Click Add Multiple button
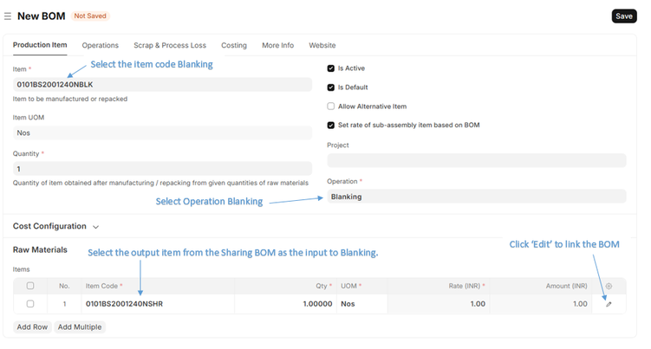The image size is (651, 349). [x=80, y=327]
